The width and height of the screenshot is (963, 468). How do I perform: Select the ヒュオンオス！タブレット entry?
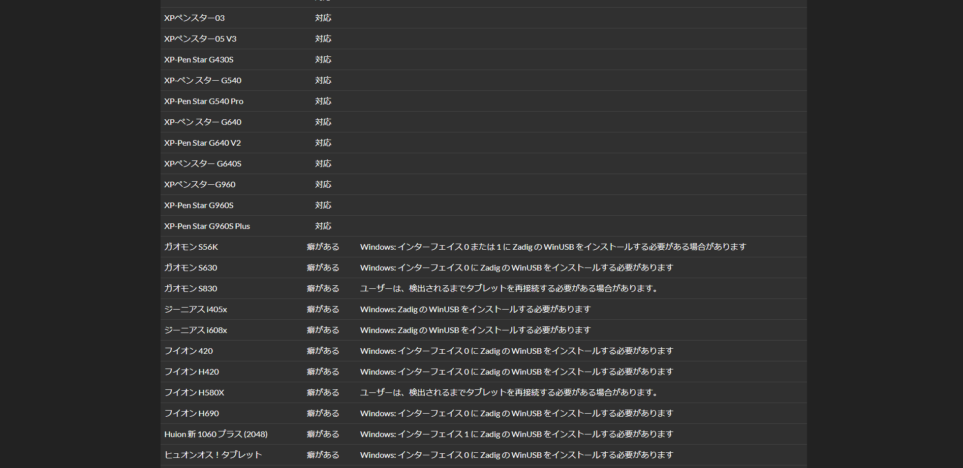point(212,455)
